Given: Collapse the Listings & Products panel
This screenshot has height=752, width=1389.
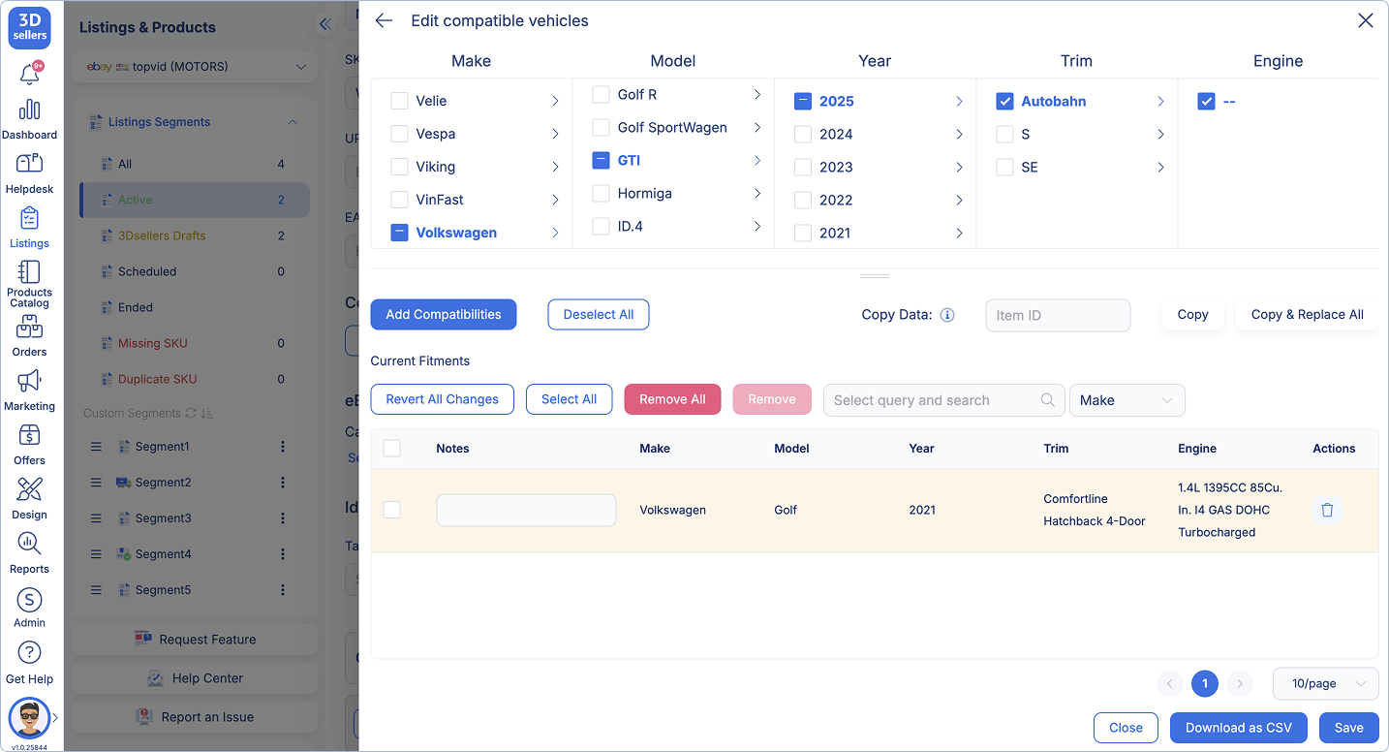Looking at the screenshot, I should tap(324, 24).
